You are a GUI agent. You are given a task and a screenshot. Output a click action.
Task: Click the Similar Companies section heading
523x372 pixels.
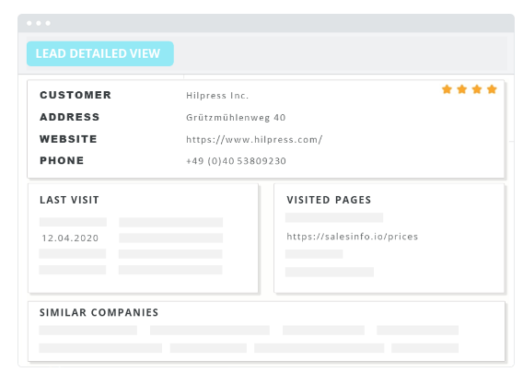coord(99,313)
